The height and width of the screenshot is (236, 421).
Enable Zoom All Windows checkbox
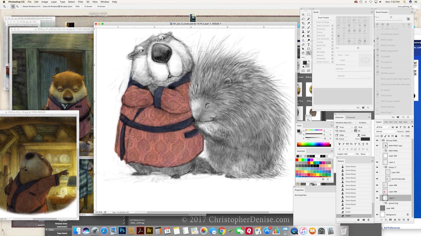(x=42, y=7)
